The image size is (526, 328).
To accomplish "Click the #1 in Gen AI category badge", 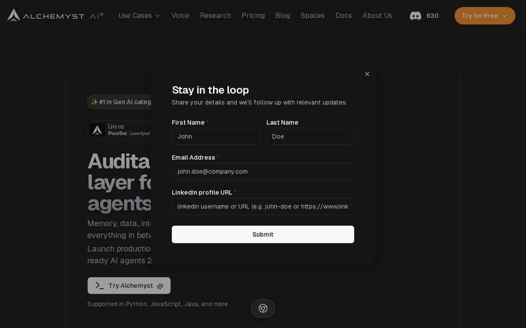I will [120, 102].
